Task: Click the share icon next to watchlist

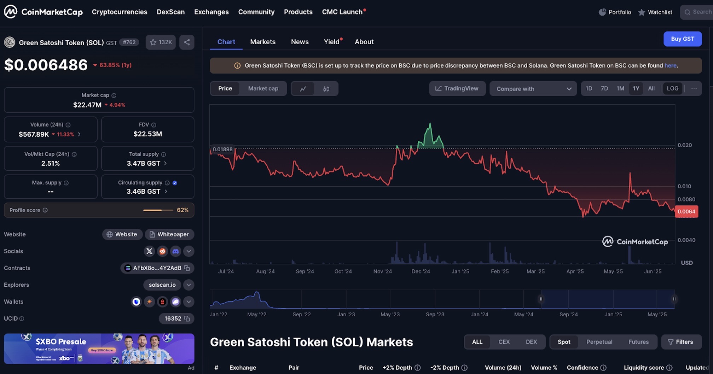Action: [x=187, y=42]
